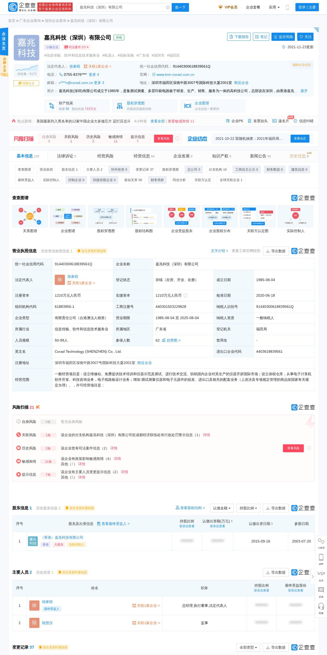Click 下载报告 button
Image resolution: width=327 pixels, height=655 pixels.
239,37
